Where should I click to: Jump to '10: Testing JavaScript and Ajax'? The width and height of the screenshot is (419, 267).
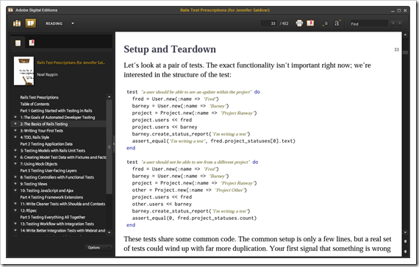[x=47, y=191]
